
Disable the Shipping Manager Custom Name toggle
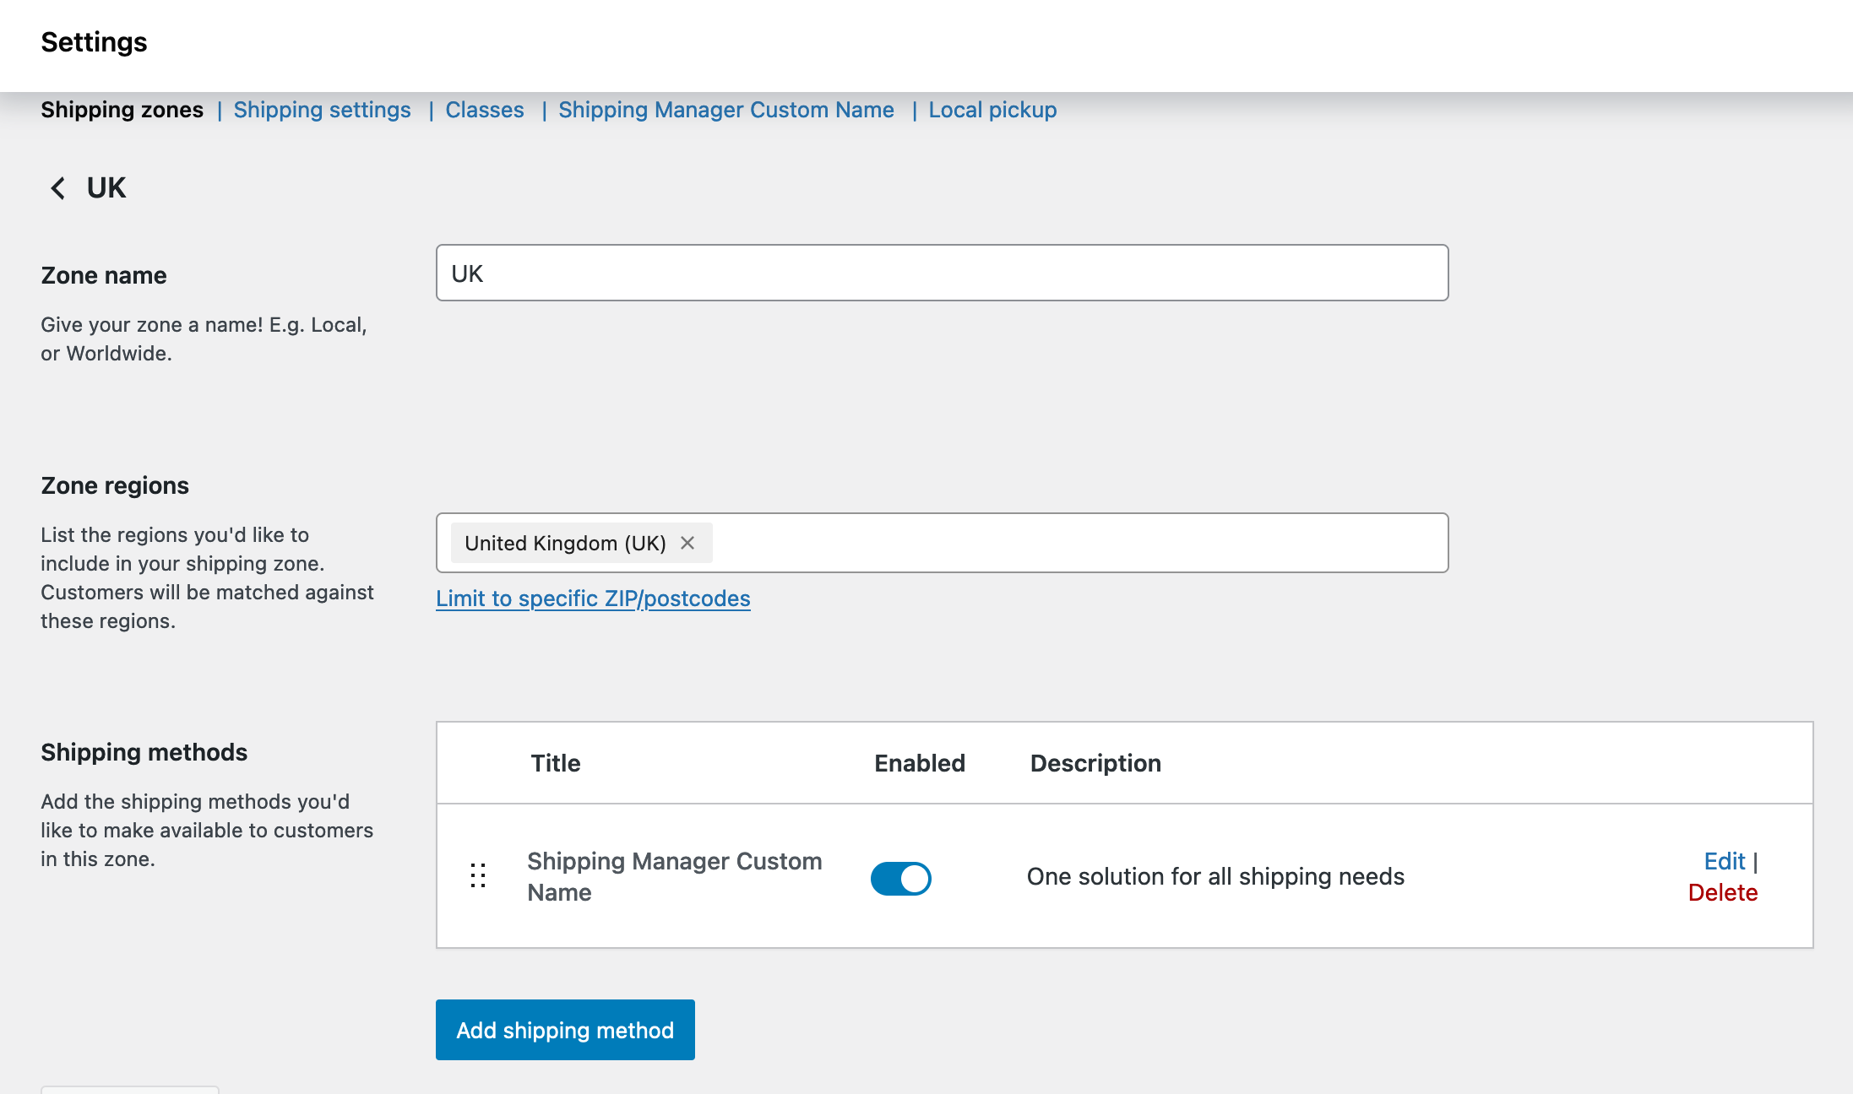[900, 878]
